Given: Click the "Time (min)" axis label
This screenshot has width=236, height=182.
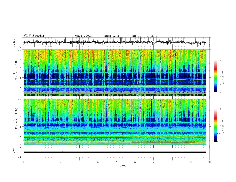Looking at the screenshot, I should click(119, 165).
